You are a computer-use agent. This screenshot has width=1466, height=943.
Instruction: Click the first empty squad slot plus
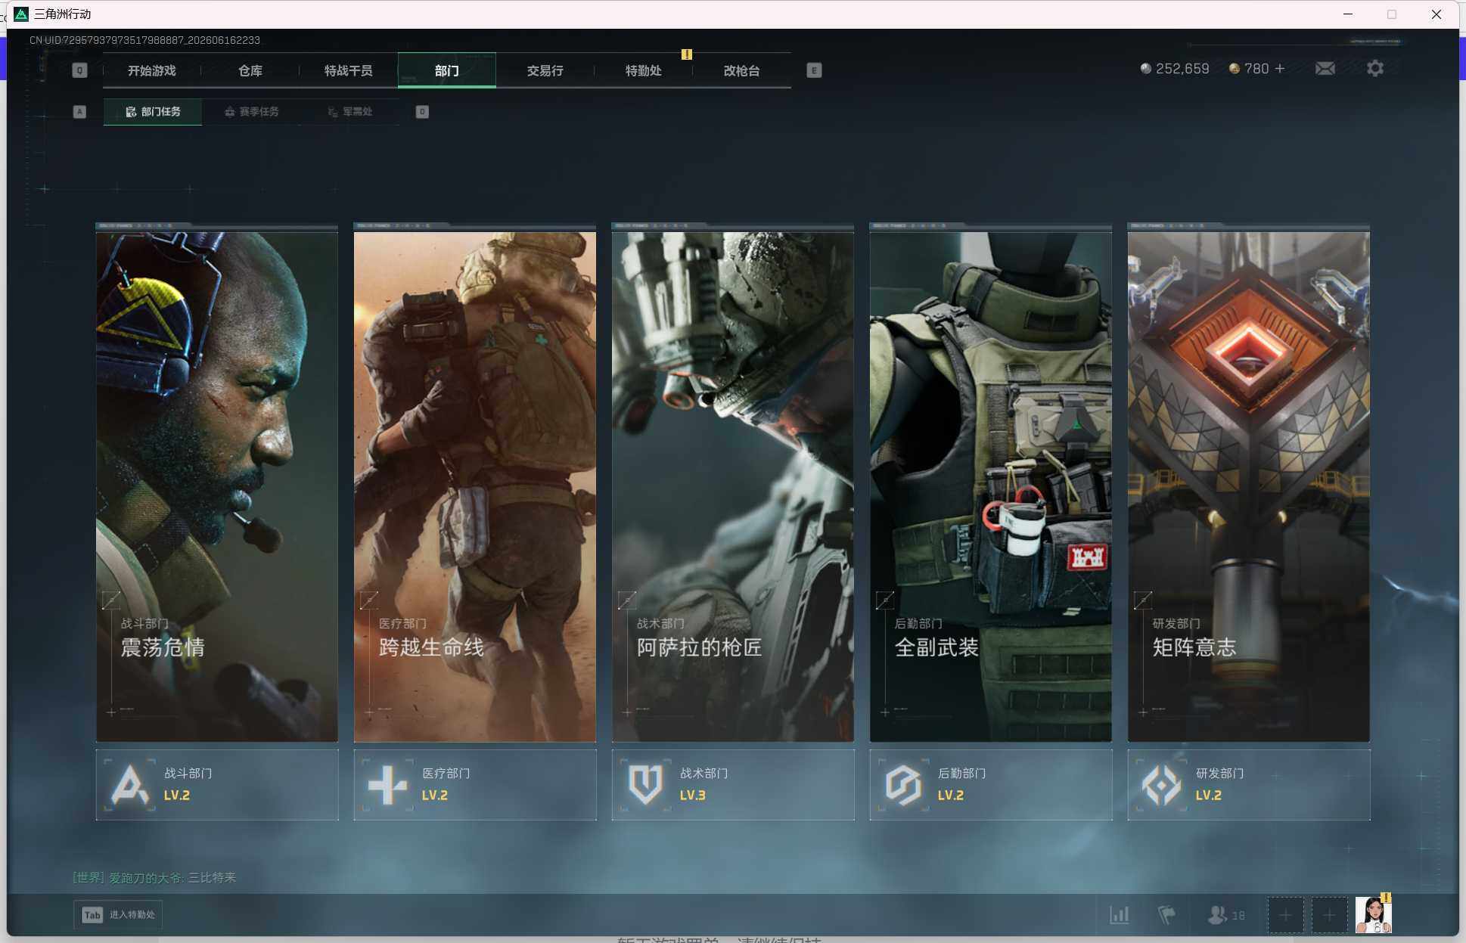click(x=1285, y=915)
